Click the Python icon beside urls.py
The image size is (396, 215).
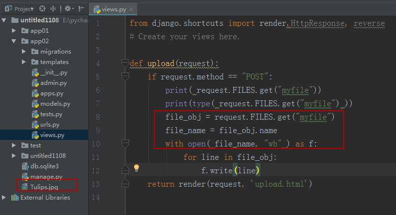click(35, 125)
